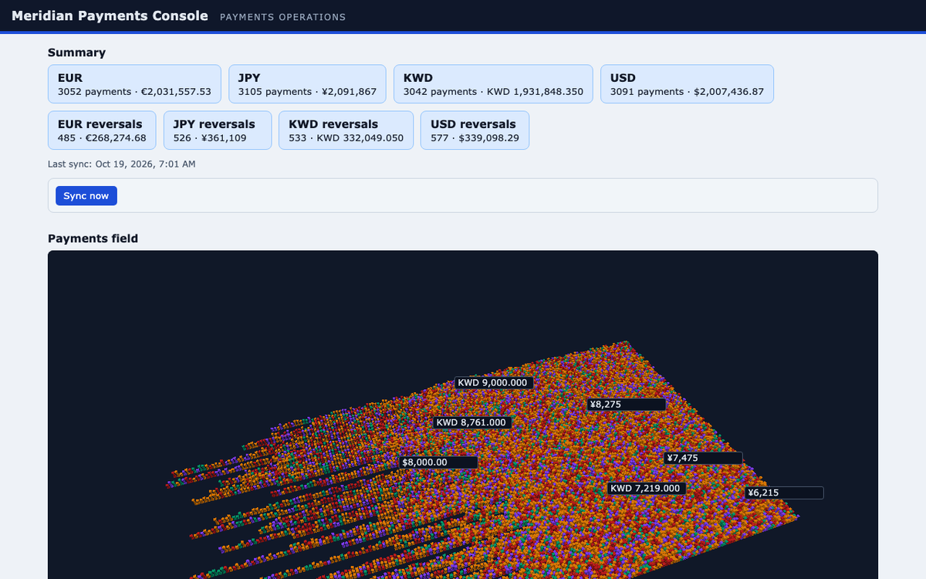
Task: Click the Meridian Payments Console title
Action: [x=110, y=15]
